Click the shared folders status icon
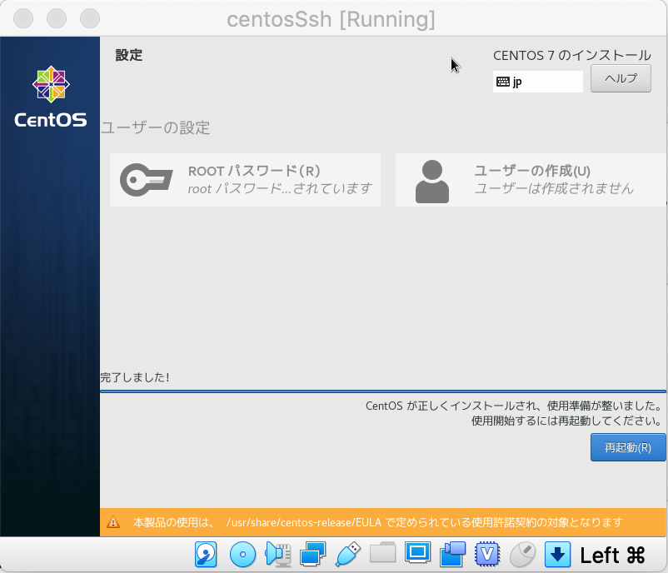The height and width of the screenshot is (573, 668). click(x=381, y=554)
